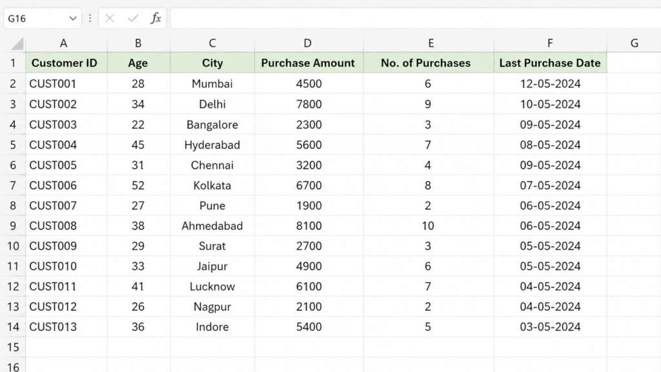This screenshot has height=372, width=661.
Task: Select column A header
Action: pyautogui.click(x=63, y=43)
